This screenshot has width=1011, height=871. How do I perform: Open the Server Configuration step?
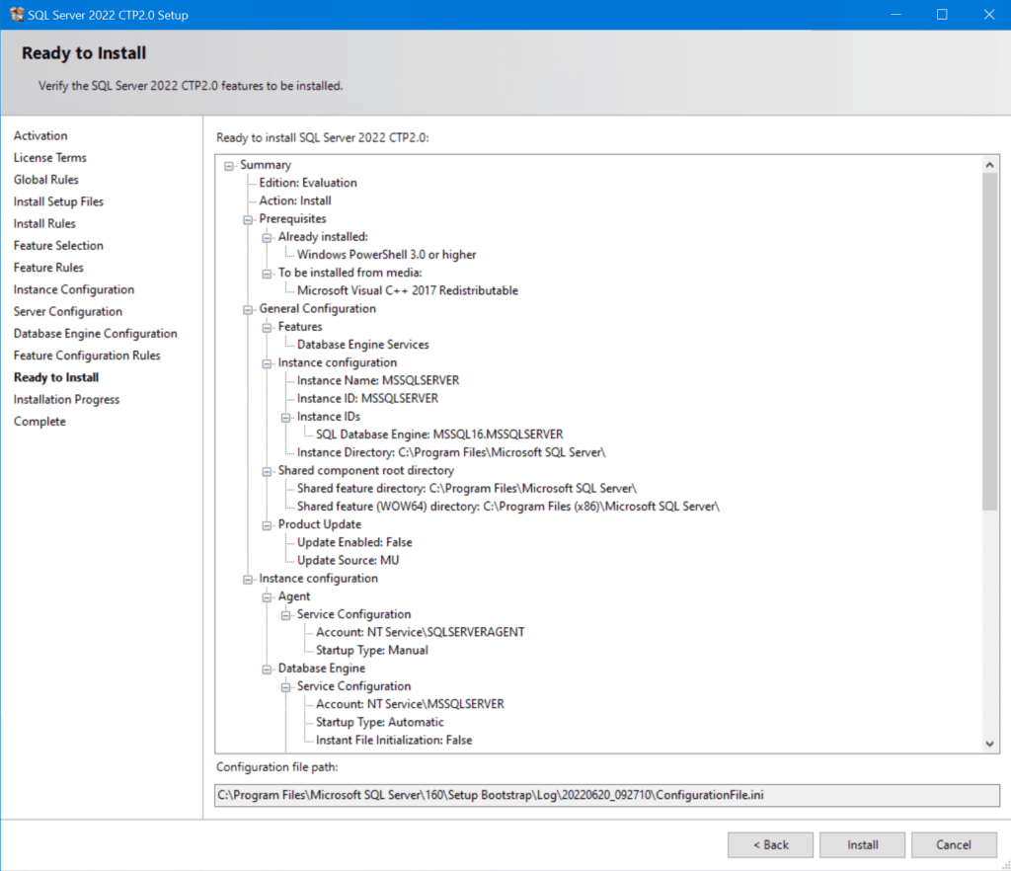[68, 311]
